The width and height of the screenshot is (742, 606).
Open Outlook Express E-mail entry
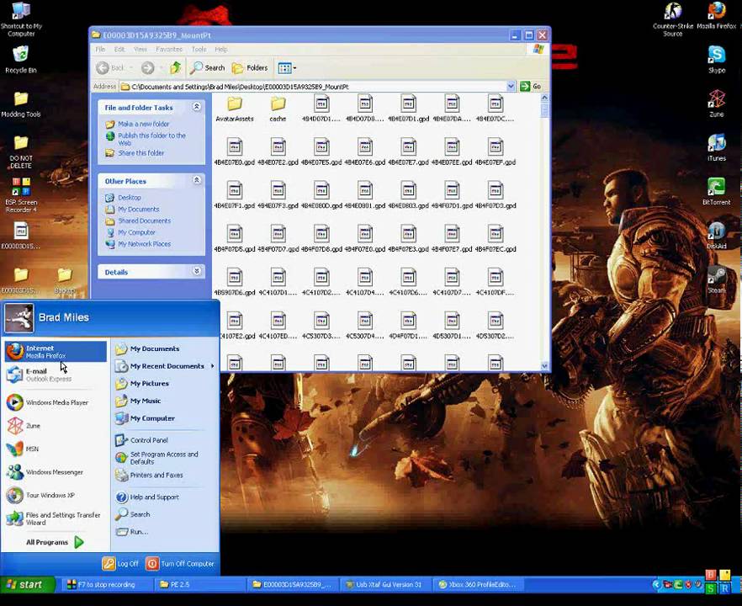coord(56,375)
